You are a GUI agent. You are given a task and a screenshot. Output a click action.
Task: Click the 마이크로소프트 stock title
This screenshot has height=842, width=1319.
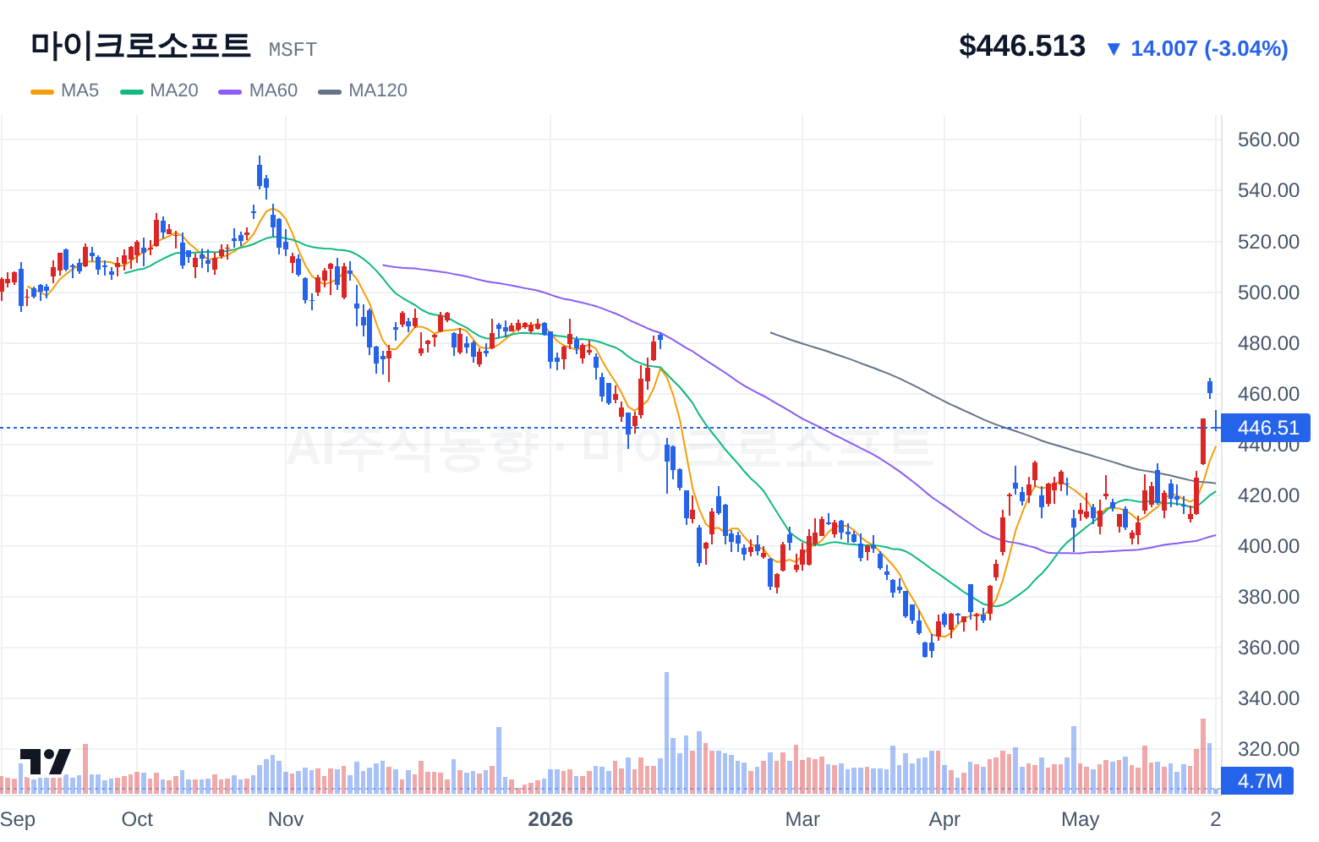click(x=140, y=46)
